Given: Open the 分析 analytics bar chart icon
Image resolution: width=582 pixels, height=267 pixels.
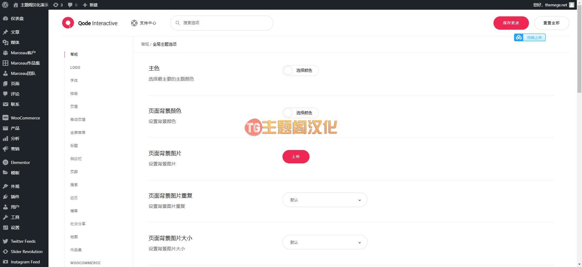Looking at the screenshot, I should [5, 139].
